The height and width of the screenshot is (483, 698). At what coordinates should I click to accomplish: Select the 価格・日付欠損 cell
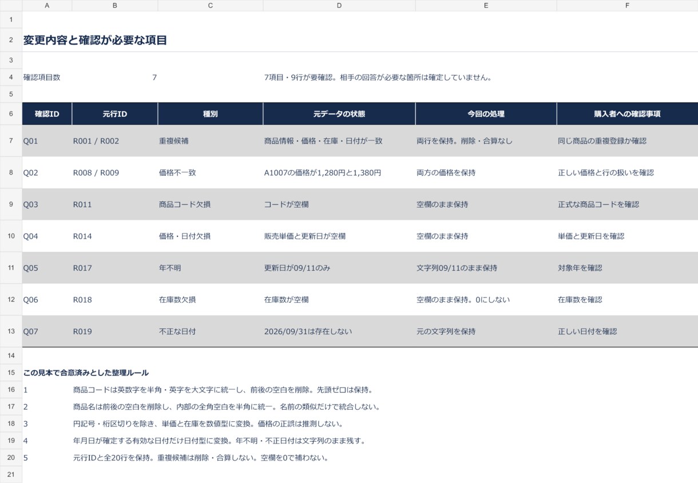coord(211,236)
